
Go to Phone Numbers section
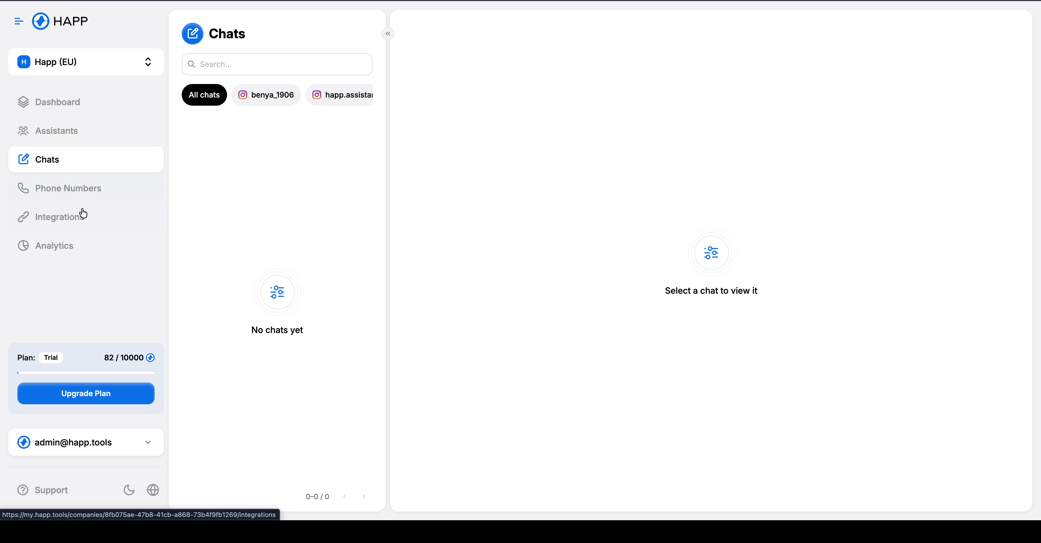click(x=68, y=188)
